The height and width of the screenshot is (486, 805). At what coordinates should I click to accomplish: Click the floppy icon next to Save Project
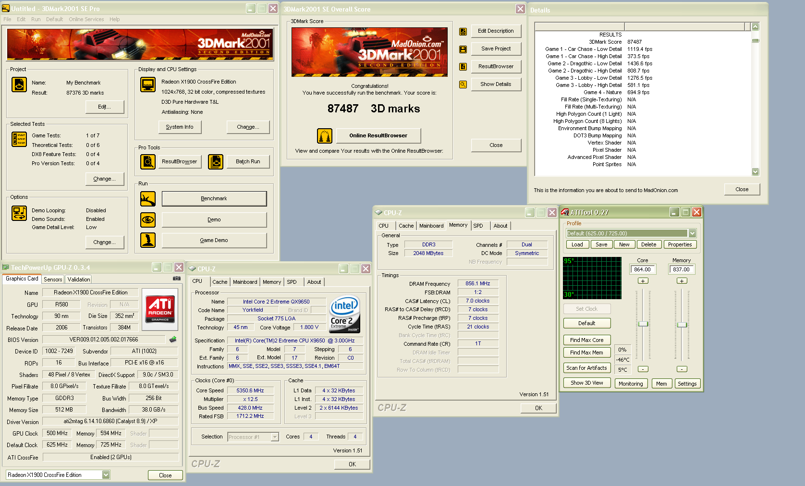463,49
